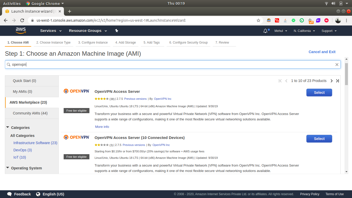The image size is (352, 198).
Task: Go to previous page of product results
Action: 286,81
